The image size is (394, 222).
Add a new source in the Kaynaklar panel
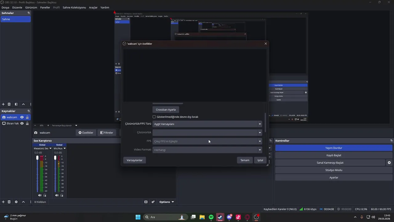(x=3, y=202)
